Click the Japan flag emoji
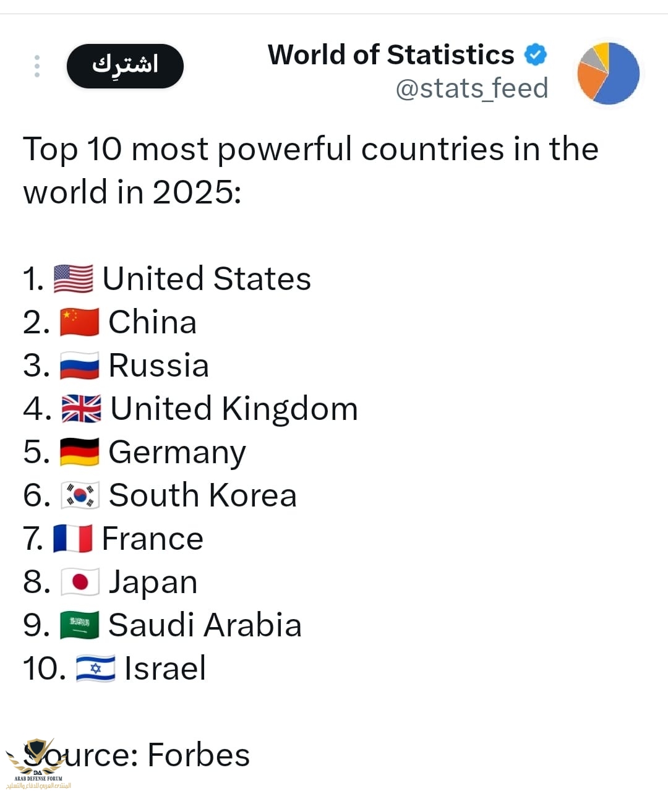This screenshot has height=791, width=668. 80,582
